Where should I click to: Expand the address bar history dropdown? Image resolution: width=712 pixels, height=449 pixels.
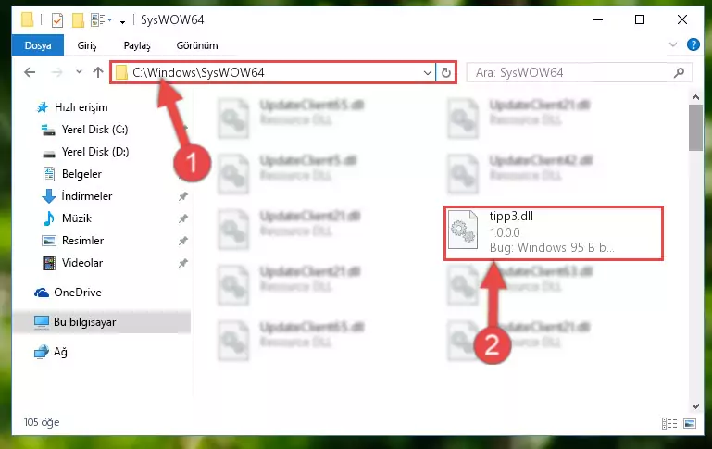[427, 72]
